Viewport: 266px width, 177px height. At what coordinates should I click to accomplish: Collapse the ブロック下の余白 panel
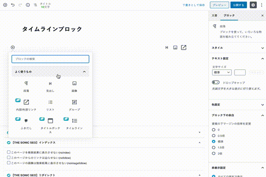[238, 115]
